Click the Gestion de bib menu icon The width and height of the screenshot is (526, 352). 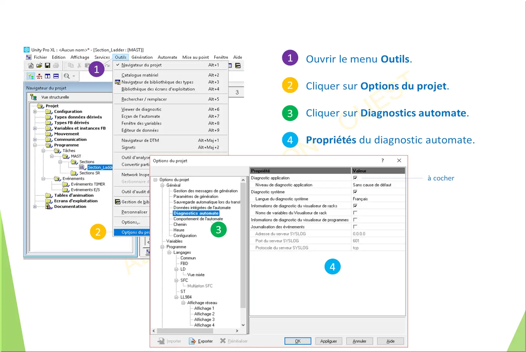point(118,202)
